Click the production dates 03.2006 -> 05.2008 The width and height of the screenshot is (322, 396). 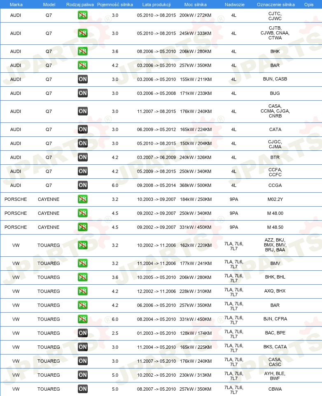tap(156, 93)
